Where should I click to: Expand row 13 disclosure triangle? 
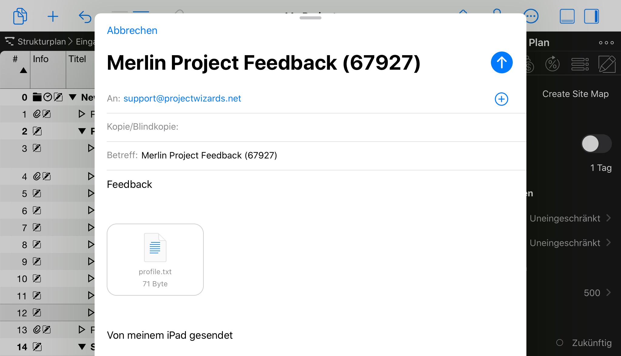point(82,329)
